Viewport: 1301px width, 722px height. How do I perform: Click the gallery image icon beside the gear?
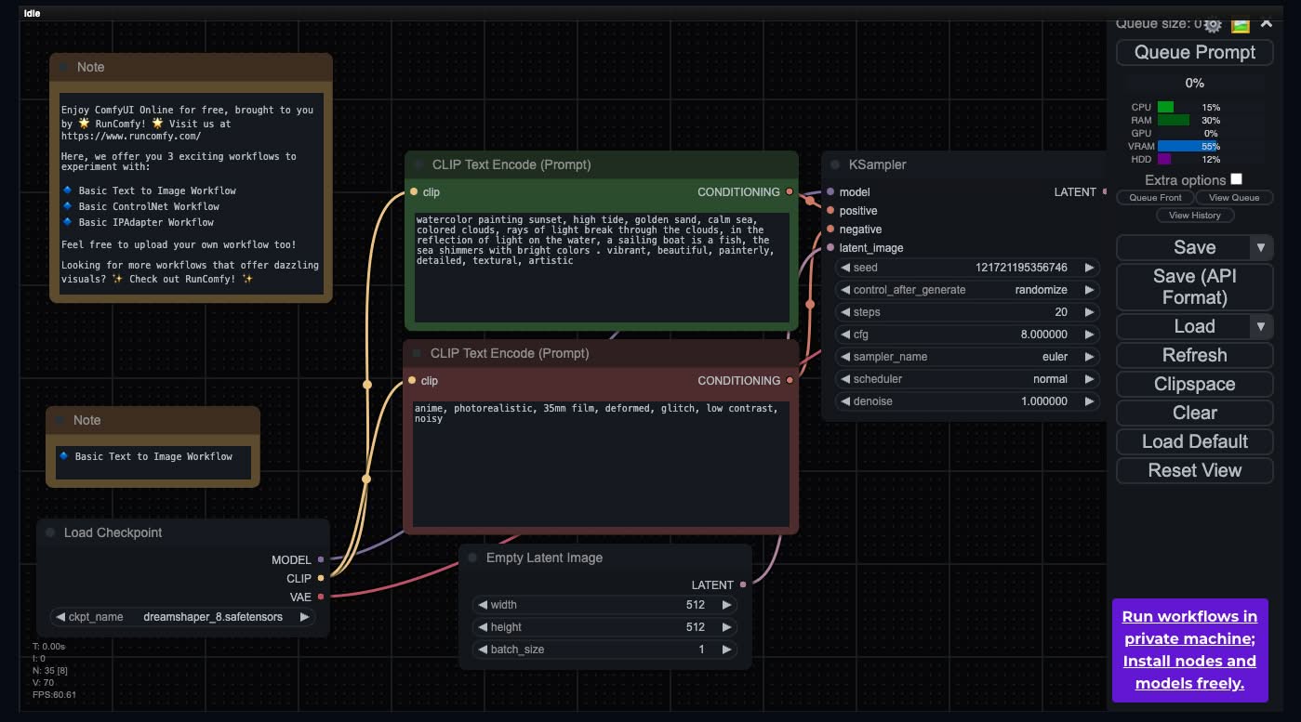point(1241,26)
